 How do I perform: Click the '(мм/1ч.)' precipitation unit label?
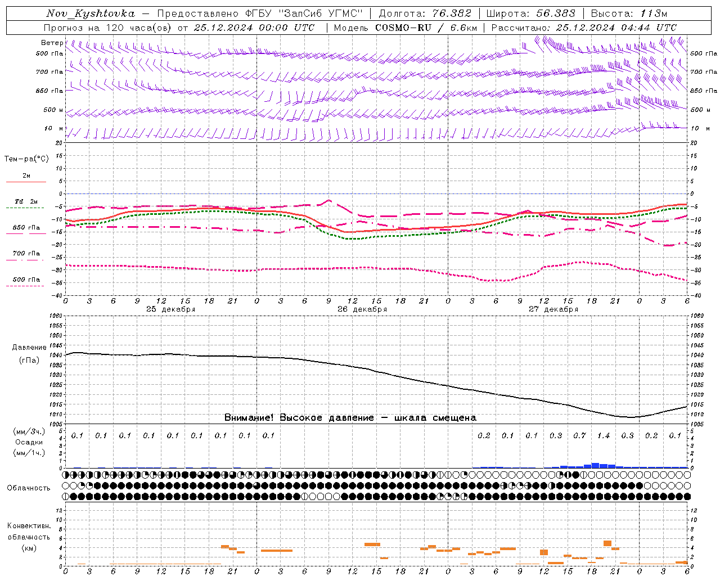point(29,453)
